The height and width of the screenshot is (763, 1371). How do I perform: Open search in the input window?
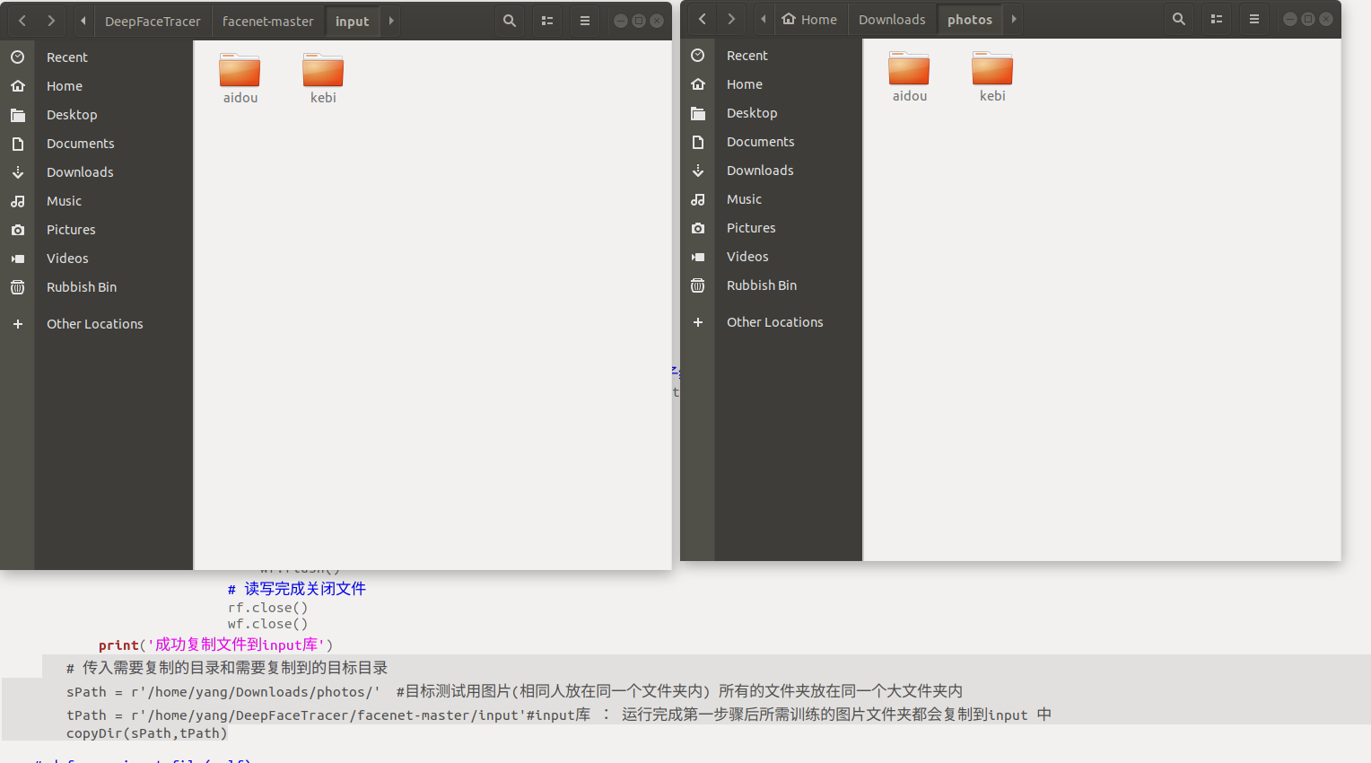tap(510, 21)
